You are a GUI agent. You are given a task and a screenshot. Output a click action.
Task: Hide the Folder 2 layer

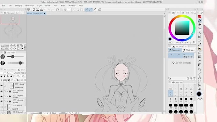tap(2, 91)
